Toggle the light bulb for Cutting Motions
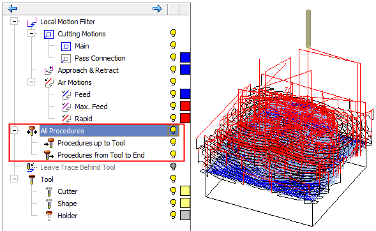Image resolution: width=376 pixels, height=231 pixels. pyautogui.click(x=173, y=33)
